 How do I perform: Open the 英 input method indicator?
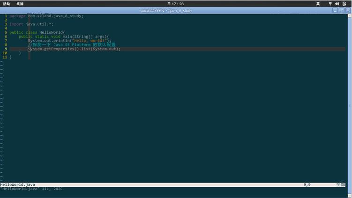(318, 4)
